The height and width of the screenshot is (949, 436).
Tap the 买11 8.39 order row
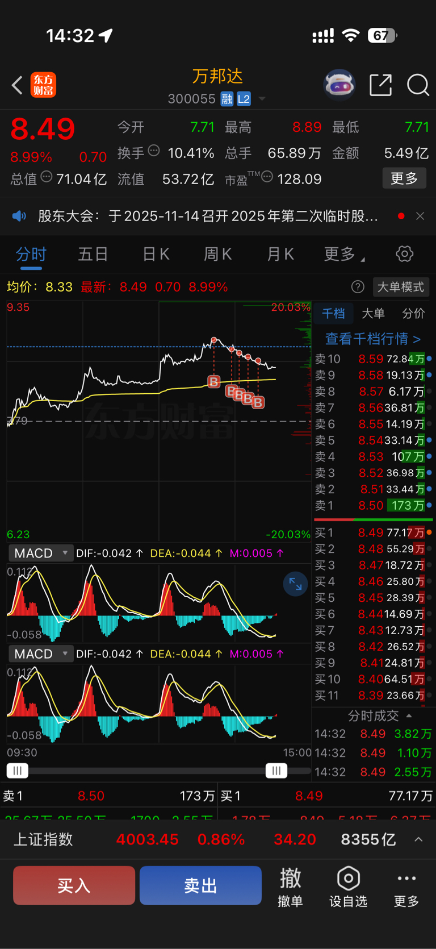[x=373, y=695]
